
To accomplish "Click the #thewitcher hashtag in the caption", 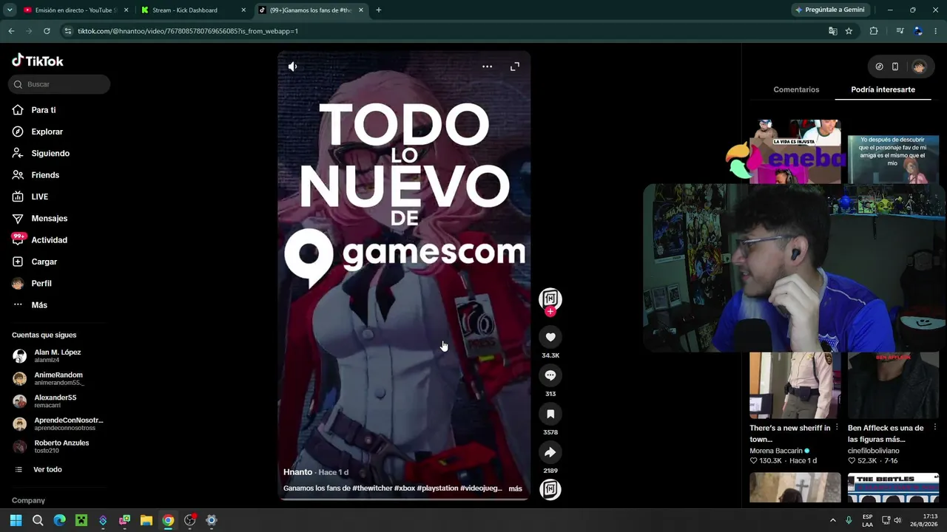I will tap(372, 488).
